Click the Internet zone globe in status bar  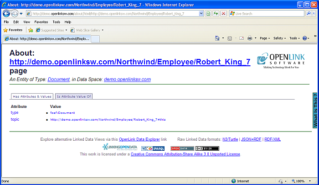click(234, 181)
